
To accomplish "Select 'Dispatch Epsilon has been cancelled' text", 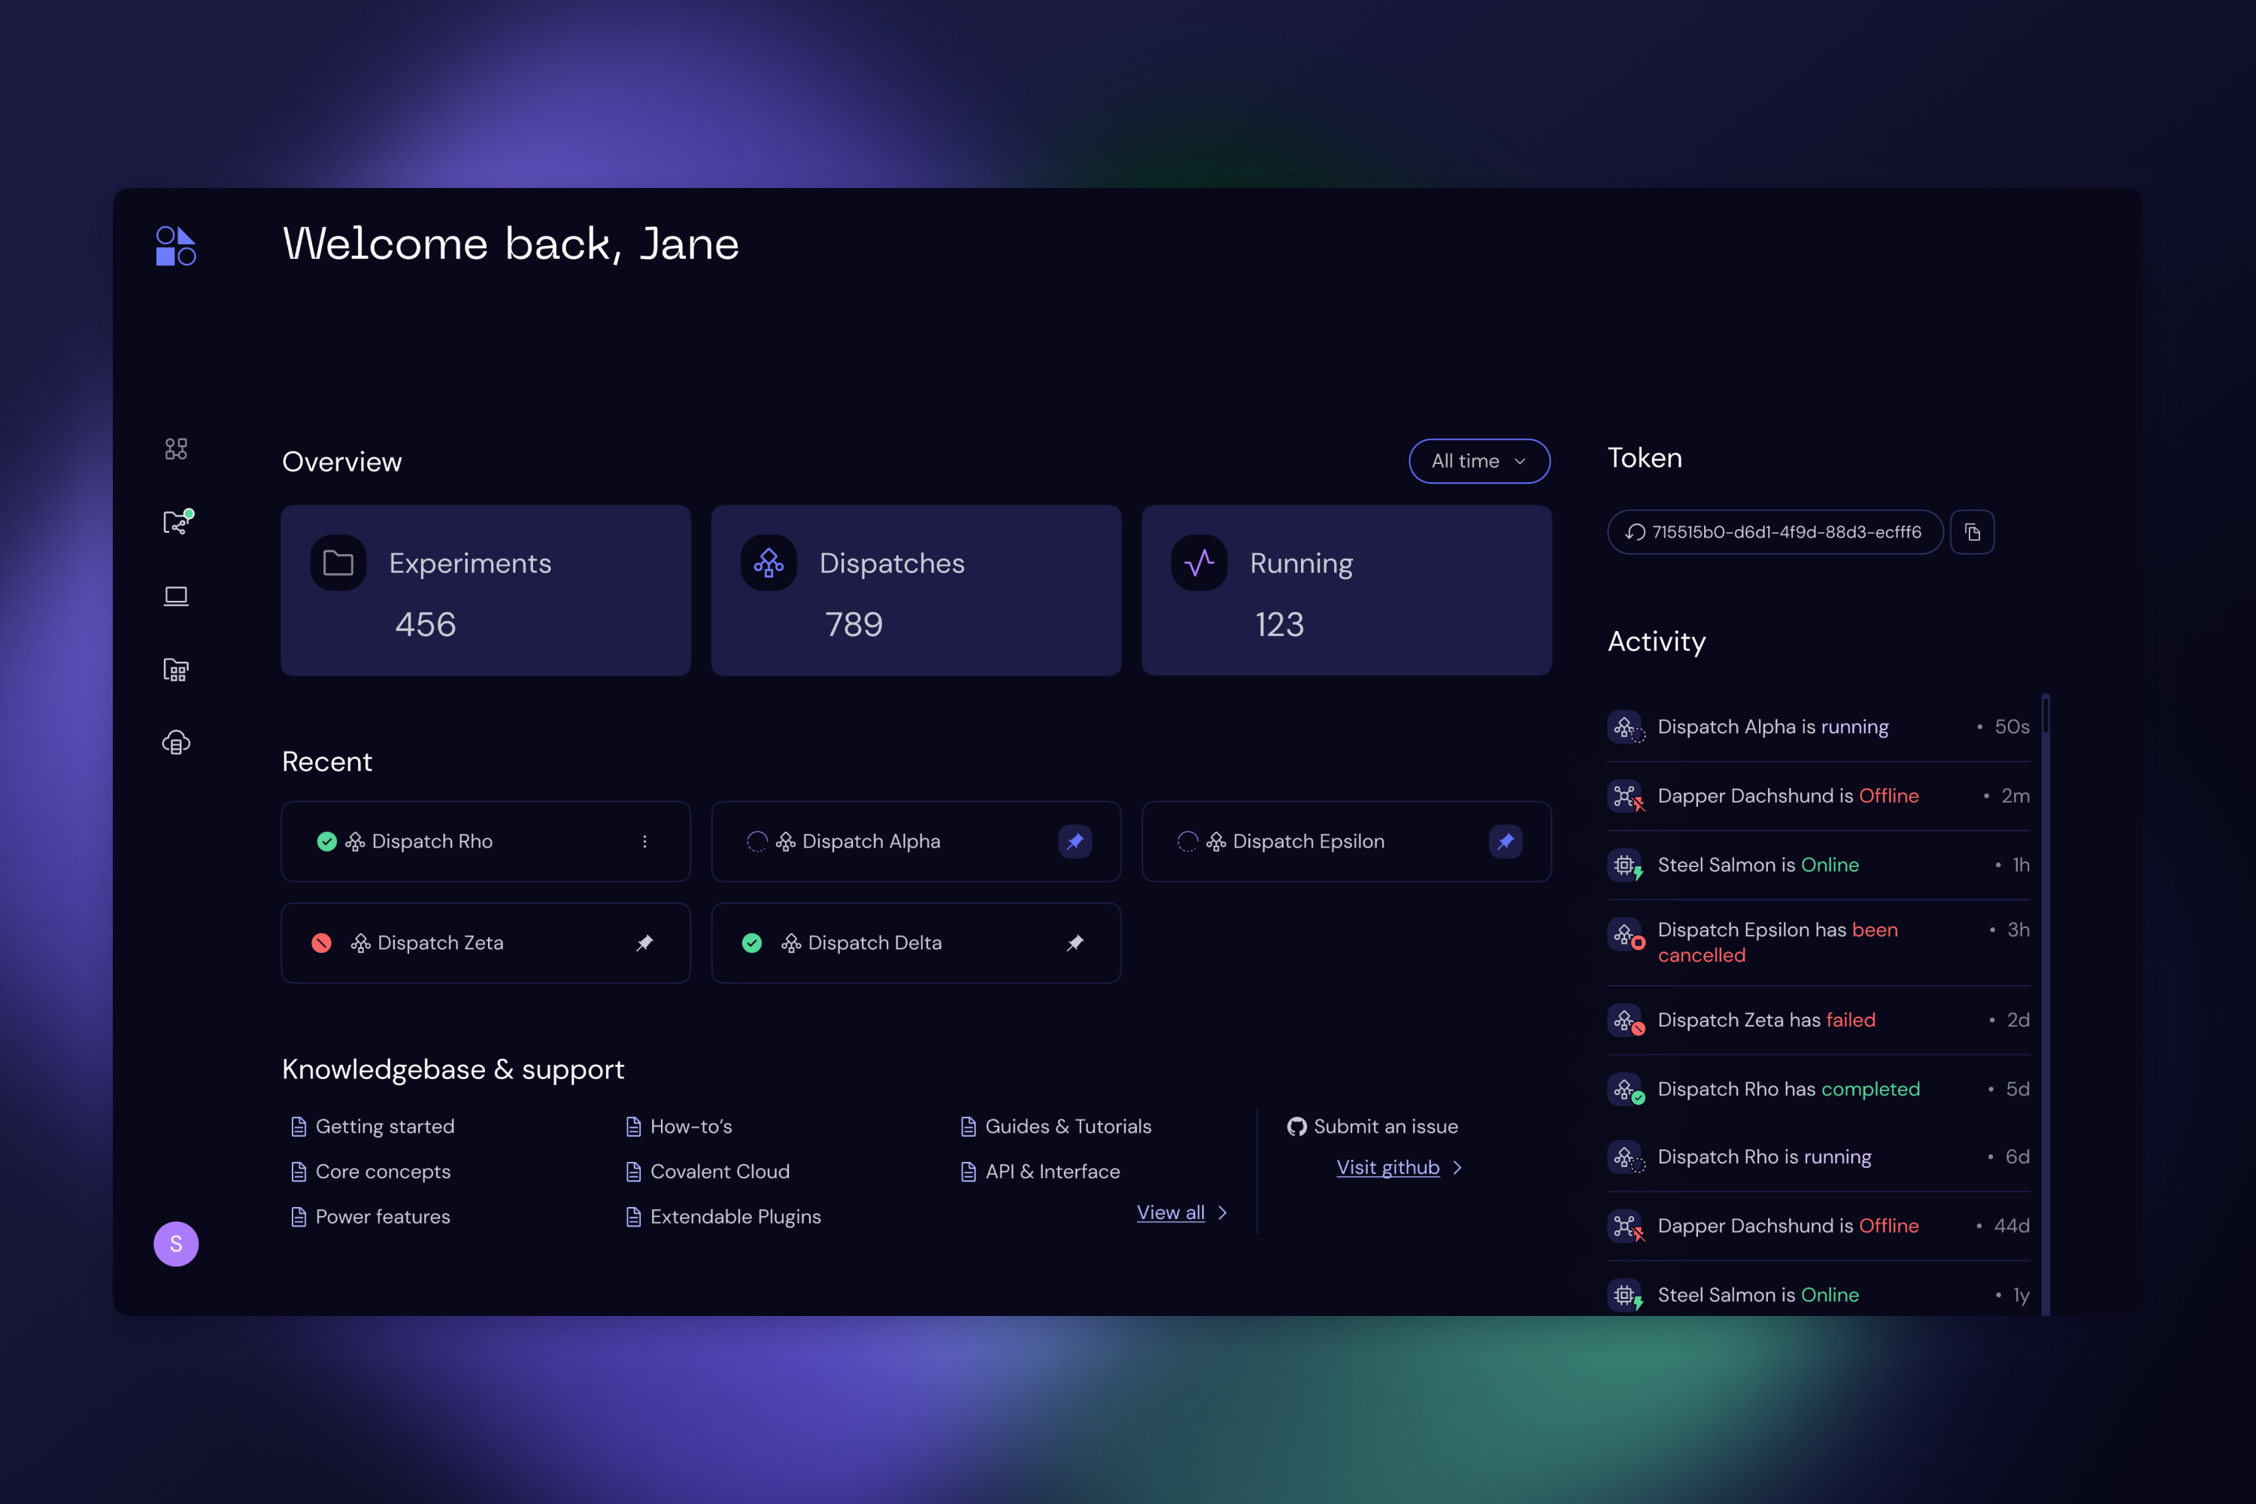I will [x=1778, y=942].
